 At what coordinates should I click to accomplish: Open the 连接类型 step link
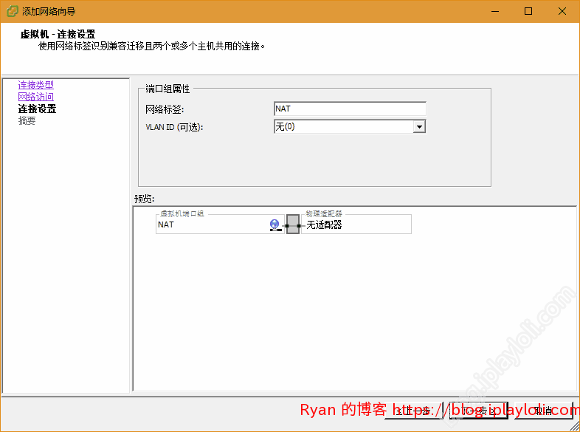pos(36,85)
